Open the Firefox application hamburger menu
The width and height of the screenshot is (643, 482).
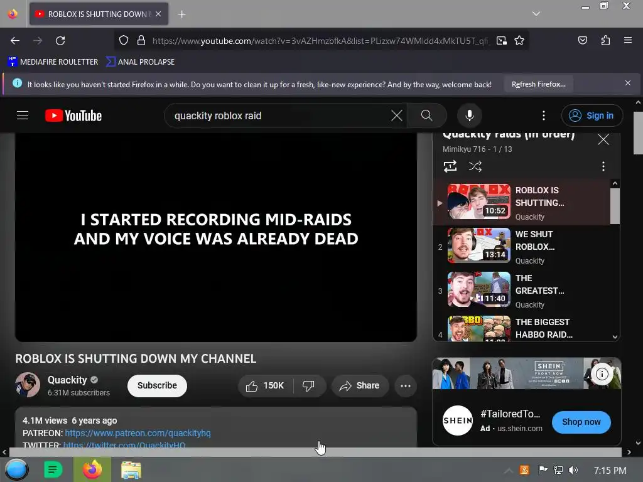point(628,40)
